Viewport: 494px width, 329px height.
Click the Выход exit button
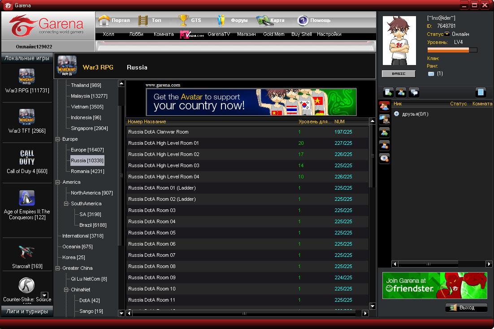click(466, 307)
